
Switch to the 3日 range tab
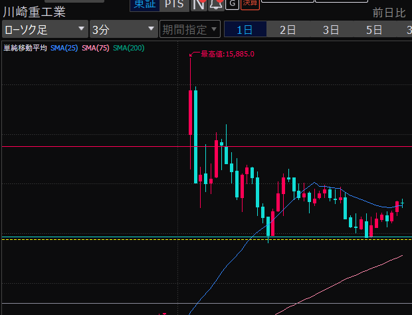[x=331, y=29]
